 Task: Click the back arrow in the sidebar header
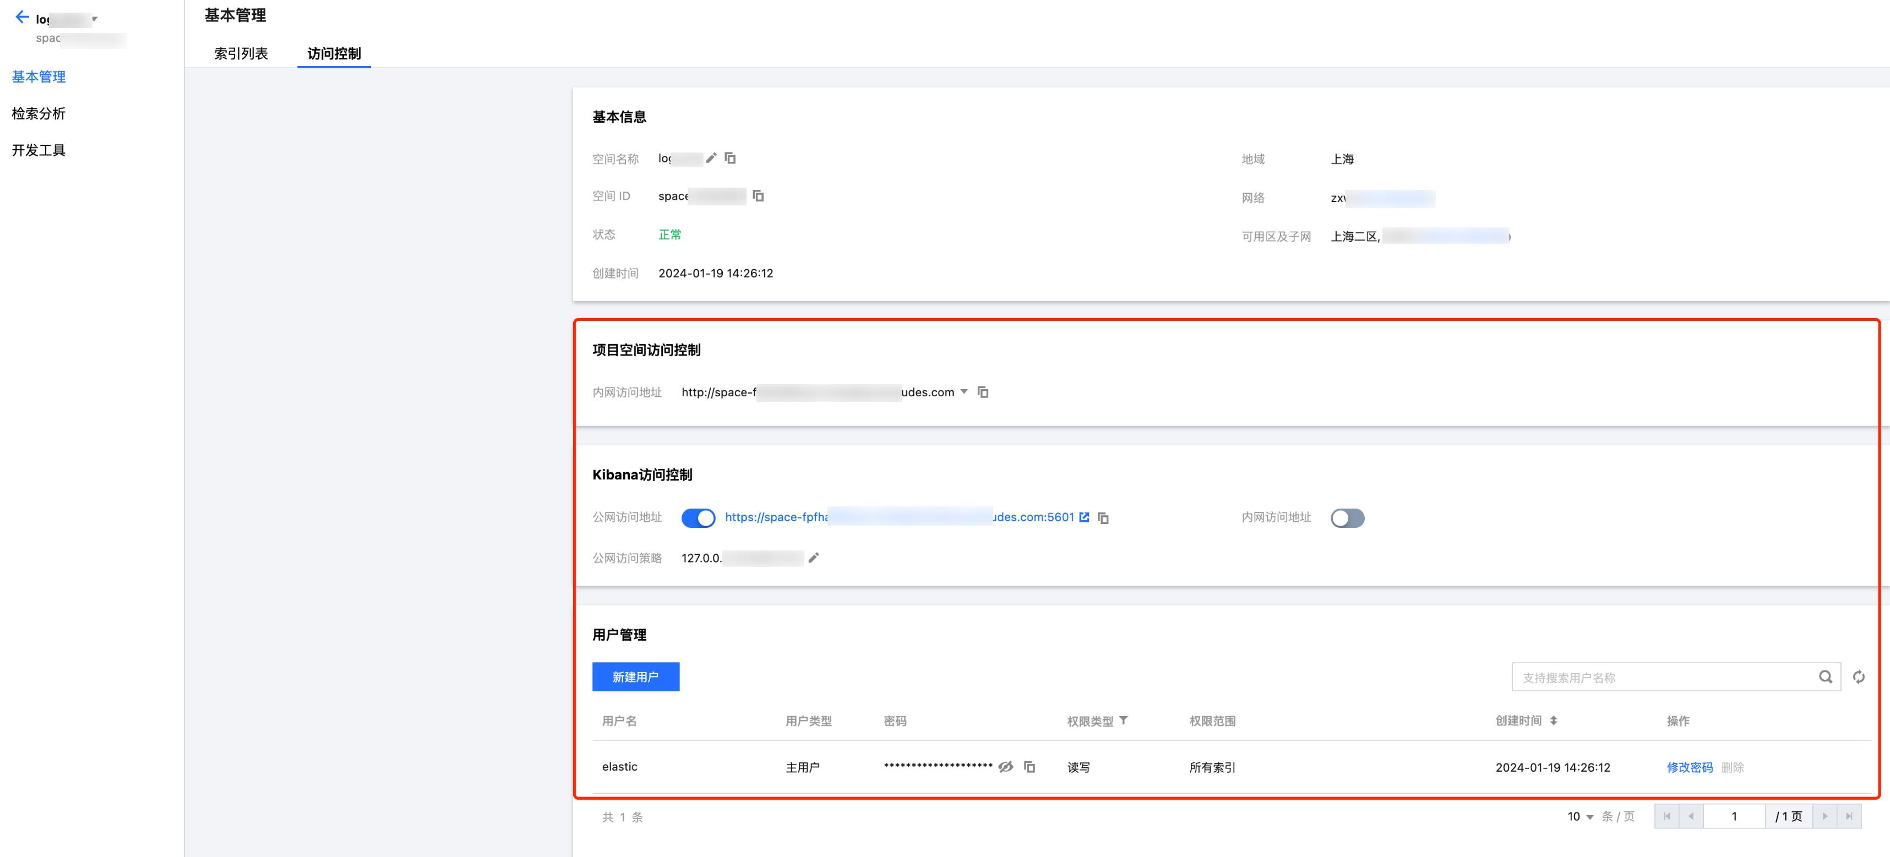point(22,17)
